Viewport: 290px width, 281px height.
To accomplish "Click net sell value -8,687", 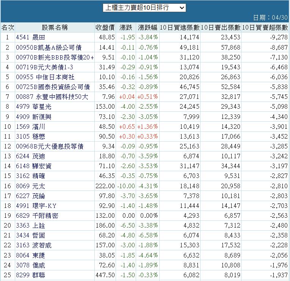I will (x=279, y=47).
